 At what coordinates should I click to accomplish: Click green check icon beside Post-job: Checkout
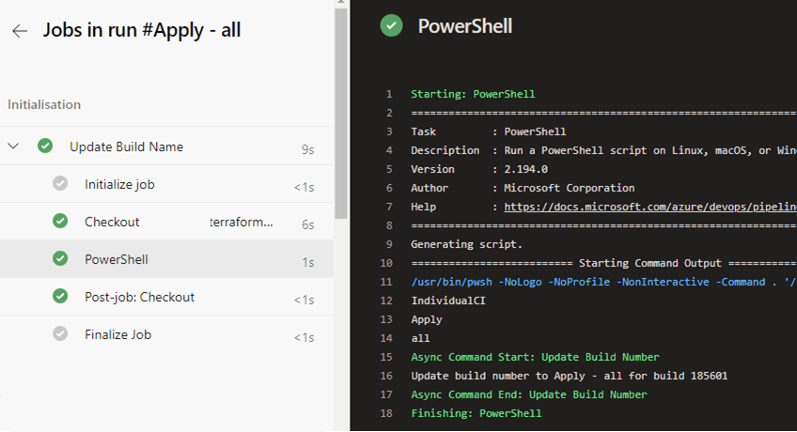pyautogui.click(x=60, y=297)
